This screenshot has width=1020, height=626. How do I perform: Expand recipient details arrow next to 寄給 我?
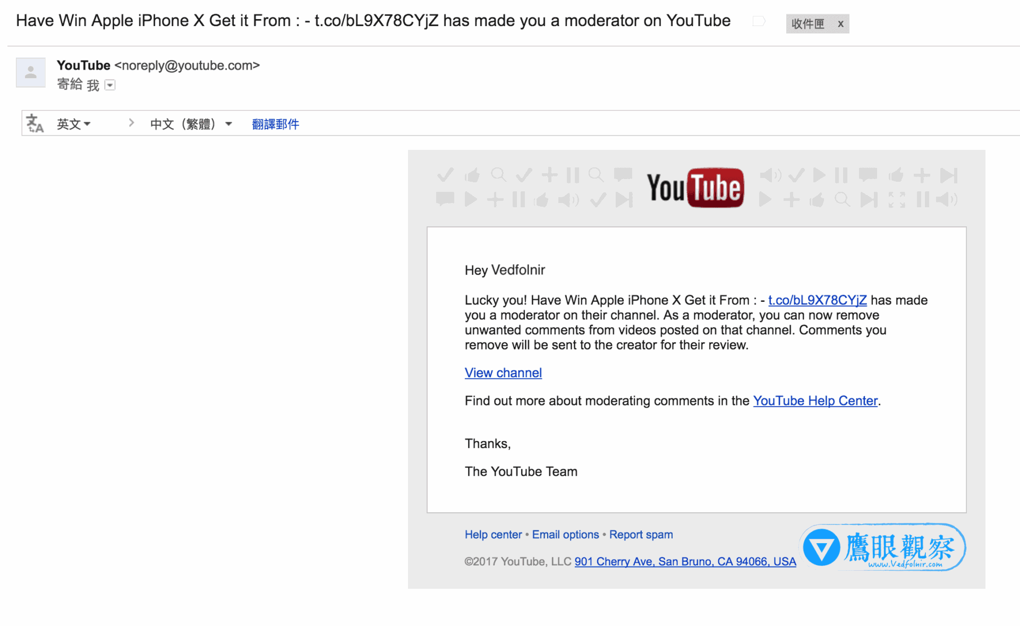tap(110, 85)
